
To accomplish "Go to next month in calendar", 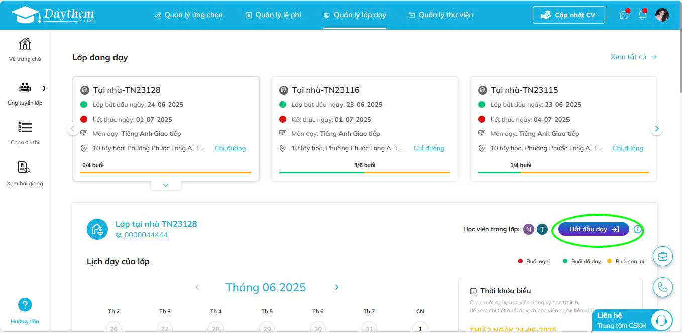I will pyautogui.click(x=337, y=287).
